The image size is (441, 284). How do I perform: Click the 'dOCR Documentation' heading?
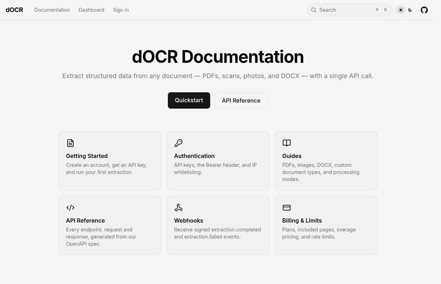(218, 57)
